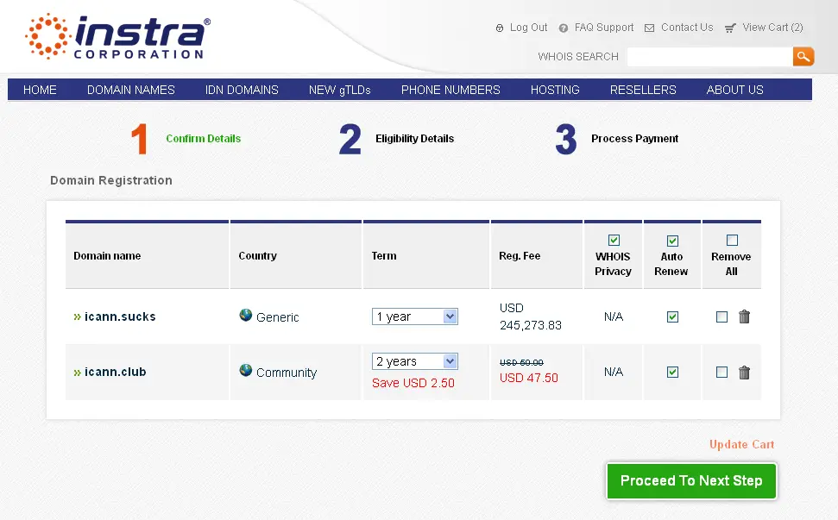Image resolution: width=838 pixels, height=520 pixels.
Task: Click the Domain name column header
Action: click(107, 256)
